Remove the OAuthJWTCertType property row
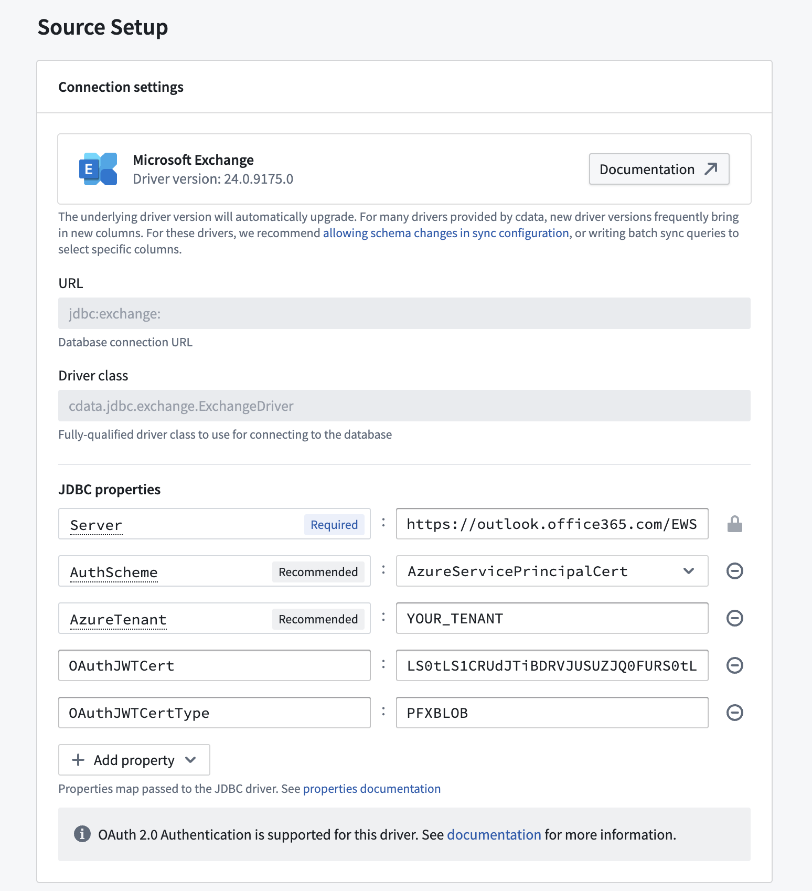 click(x=734, y=713)
